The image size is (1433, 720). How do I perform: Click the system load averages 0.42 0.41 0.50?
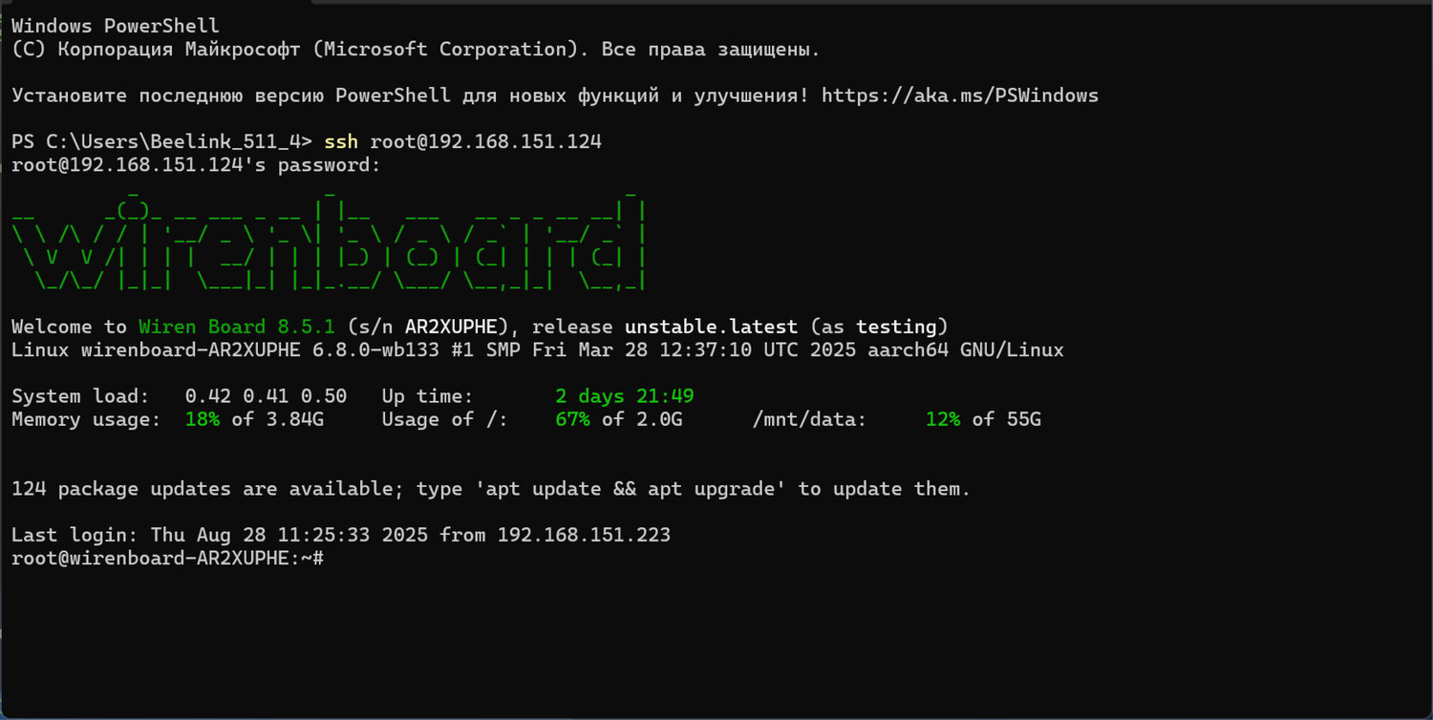[266, 396]
